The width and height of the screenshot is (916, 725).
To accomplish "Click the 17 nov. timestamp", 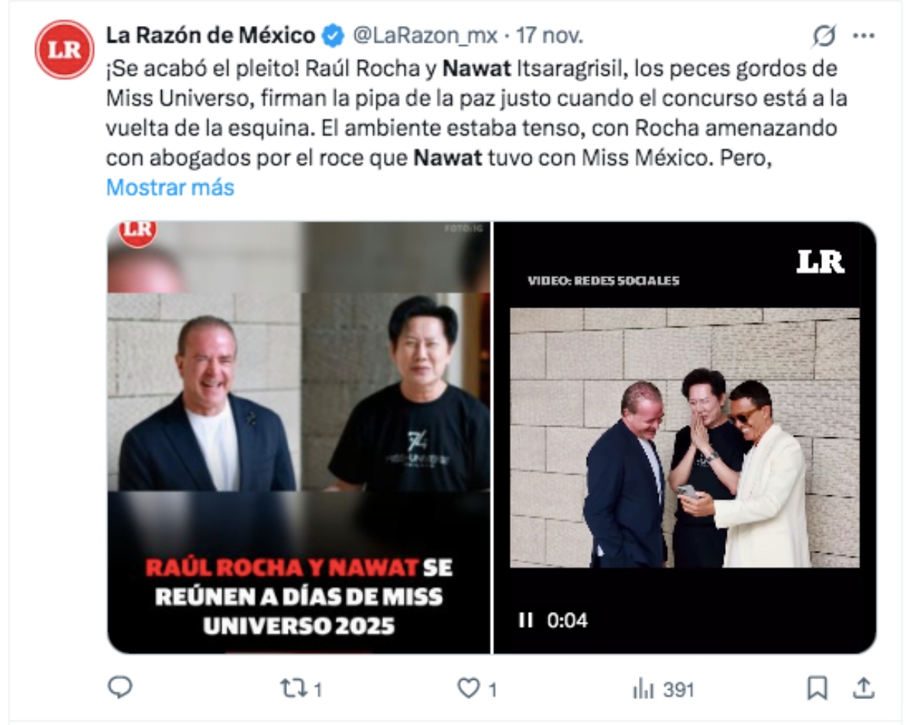I will coord(550,35).
